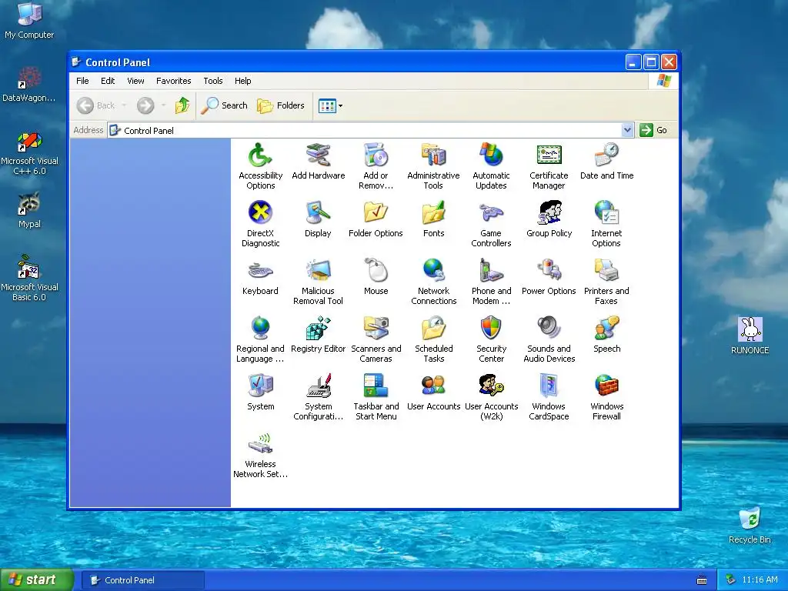Launch Registry Editor icon

click(318, 328)
